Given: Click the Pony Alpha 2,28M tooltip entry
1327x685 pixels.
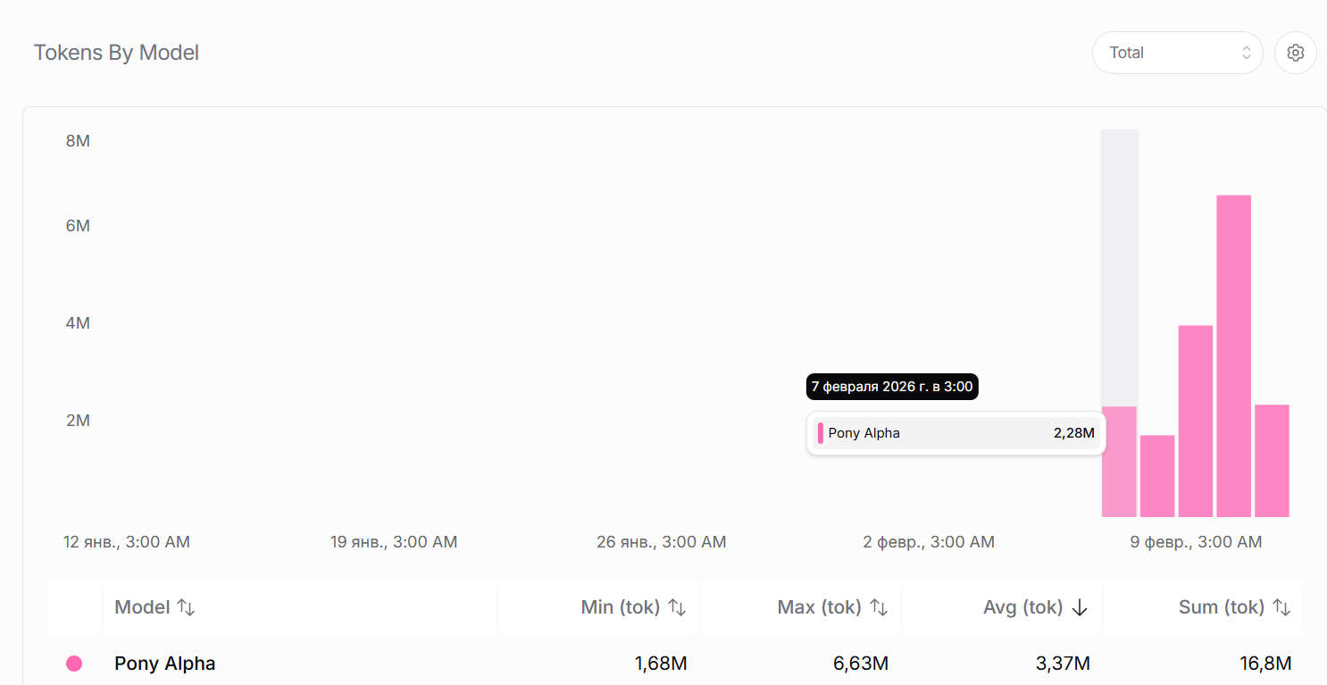Looking at the screenshot, I should pos(956,433).
